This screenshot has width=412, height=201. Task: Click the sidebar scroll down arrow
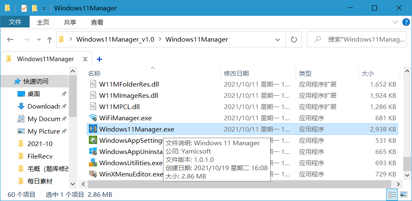click(x=73, y=184)
